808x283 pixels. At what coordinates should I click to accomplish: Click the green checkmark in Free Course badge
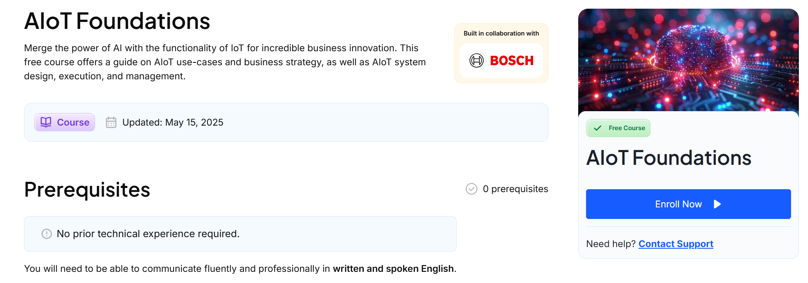click(x=598, y=128)
